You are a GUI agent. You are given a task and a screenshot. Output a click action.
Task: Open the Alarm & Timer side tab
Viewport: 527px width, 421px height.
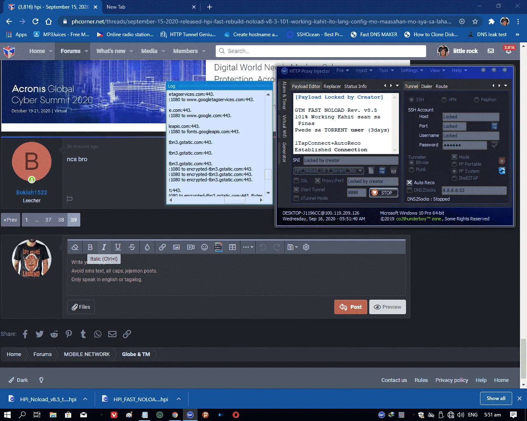[x=284, y=95]
